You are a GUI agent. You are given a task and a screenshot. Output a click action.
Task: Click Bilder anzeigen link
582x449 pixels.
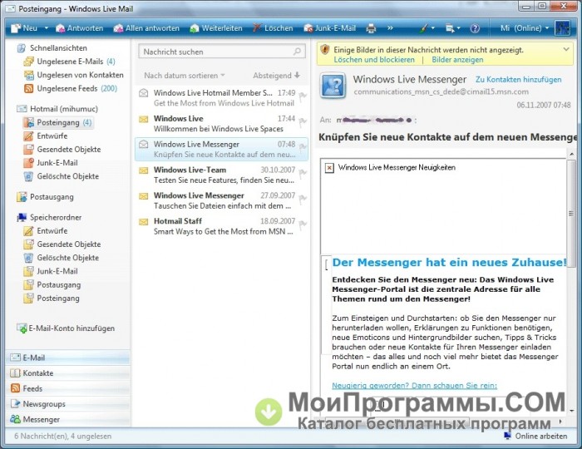tap(457, 60)
